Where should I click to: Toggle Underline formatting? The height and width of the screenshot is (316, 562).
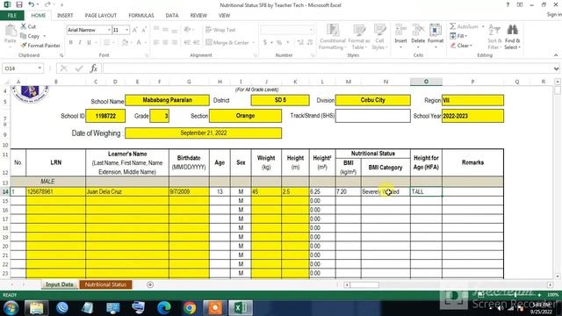[89, 42]
